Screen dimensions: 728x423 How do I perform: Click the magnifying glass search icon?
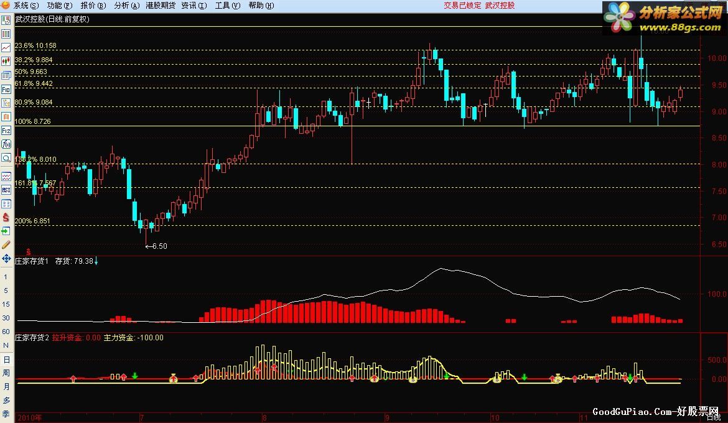click(x=6, y=158)
